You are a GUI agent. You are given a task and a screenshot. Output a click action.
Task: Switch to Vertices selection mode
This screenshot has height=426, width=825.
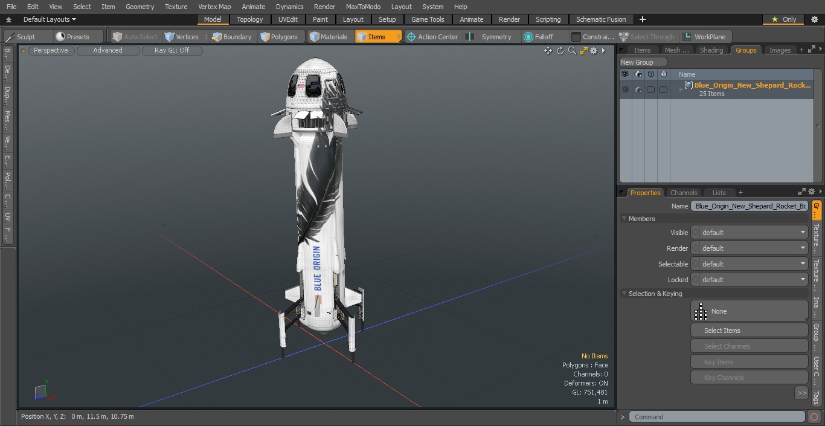(182, 37)
